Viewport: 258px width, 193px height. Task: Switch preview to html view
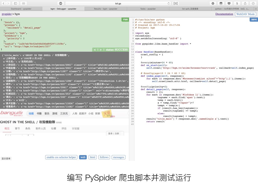(x=92, y=157)
